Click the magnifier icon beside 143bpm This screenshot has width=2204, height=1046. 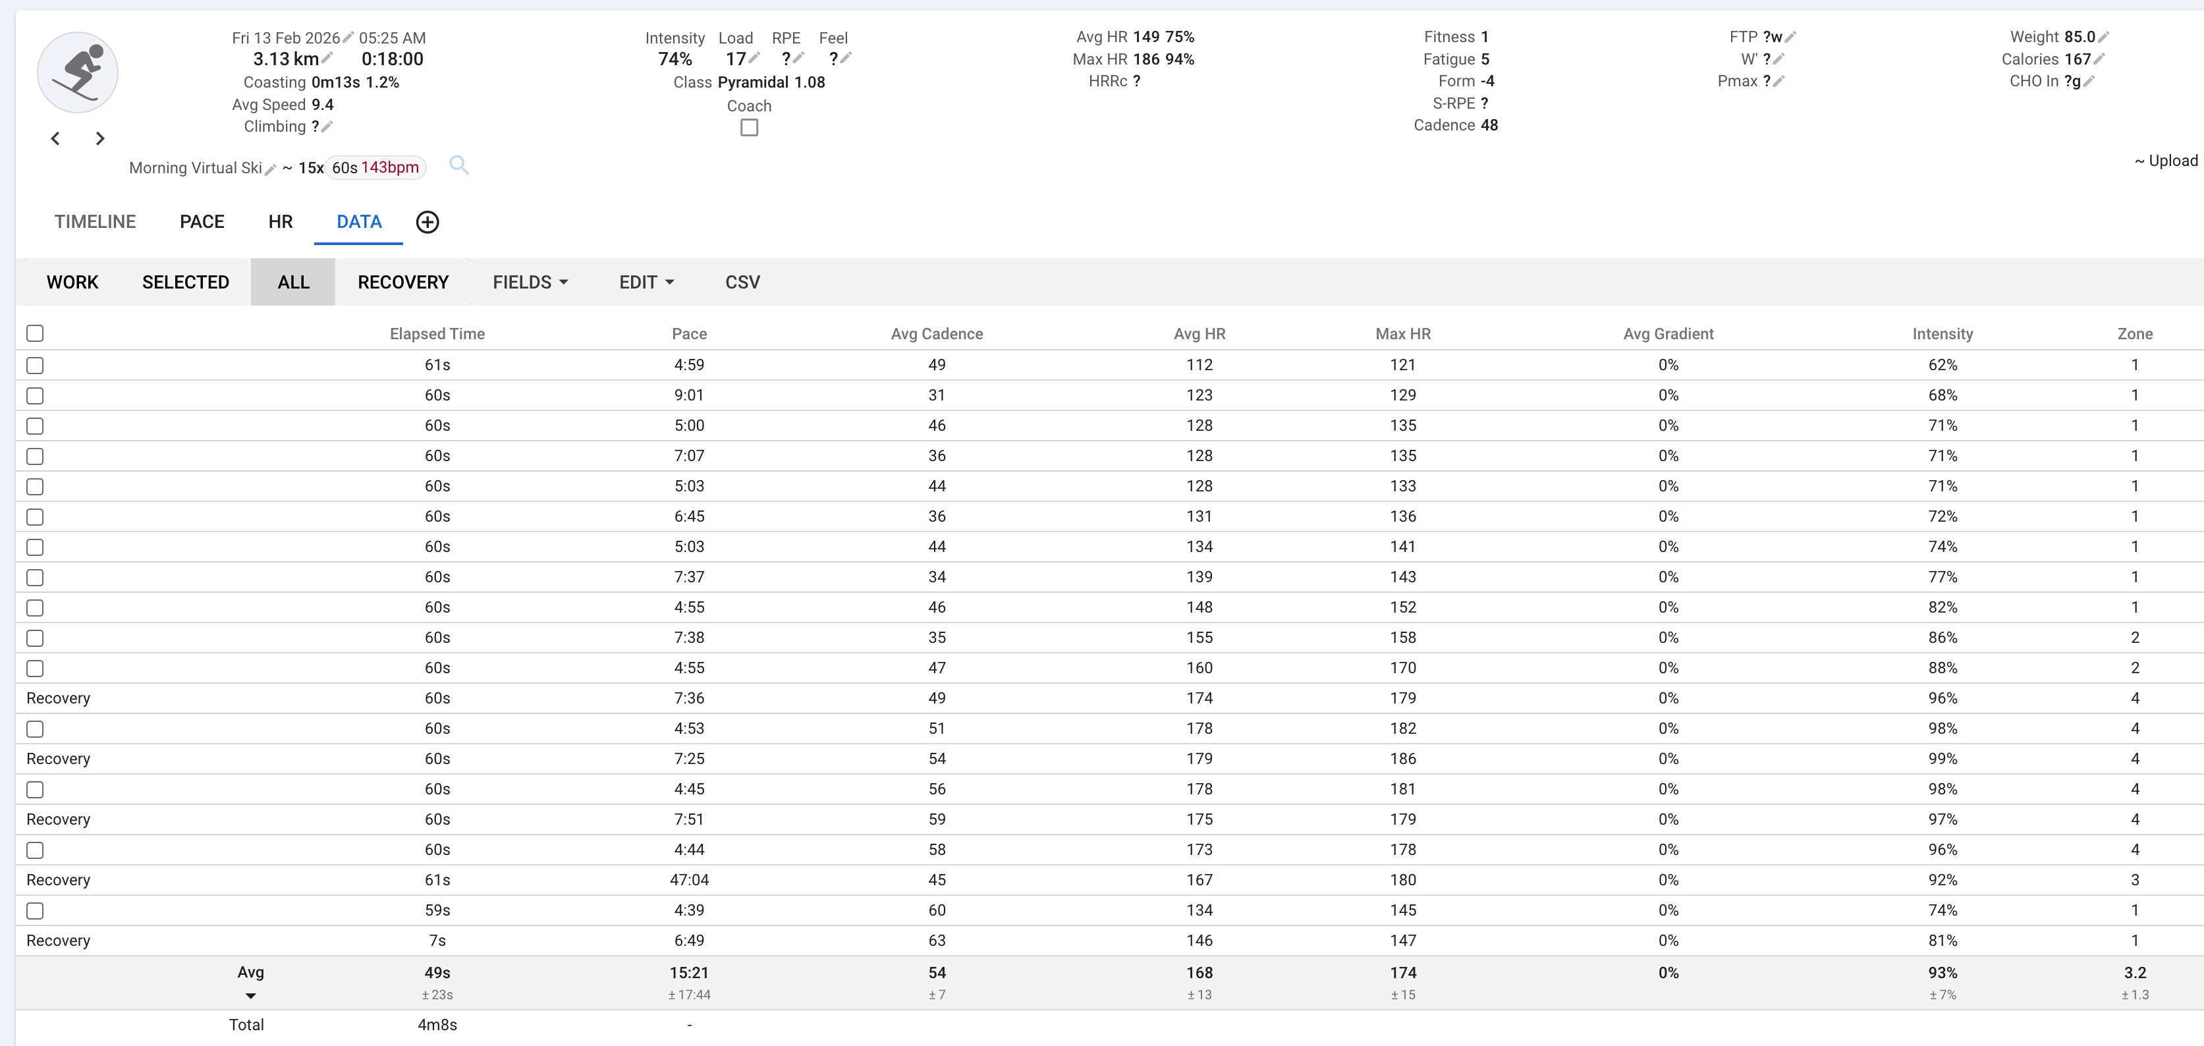(458, 165)
